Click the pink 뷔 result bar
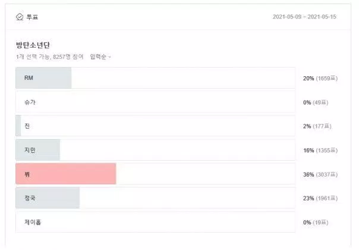The image size is (359, 250). click(x=66, y=174)
